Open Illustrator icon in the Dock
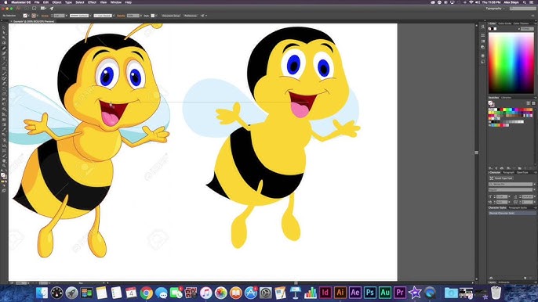 pyautogui.click(x=340, y=293)
